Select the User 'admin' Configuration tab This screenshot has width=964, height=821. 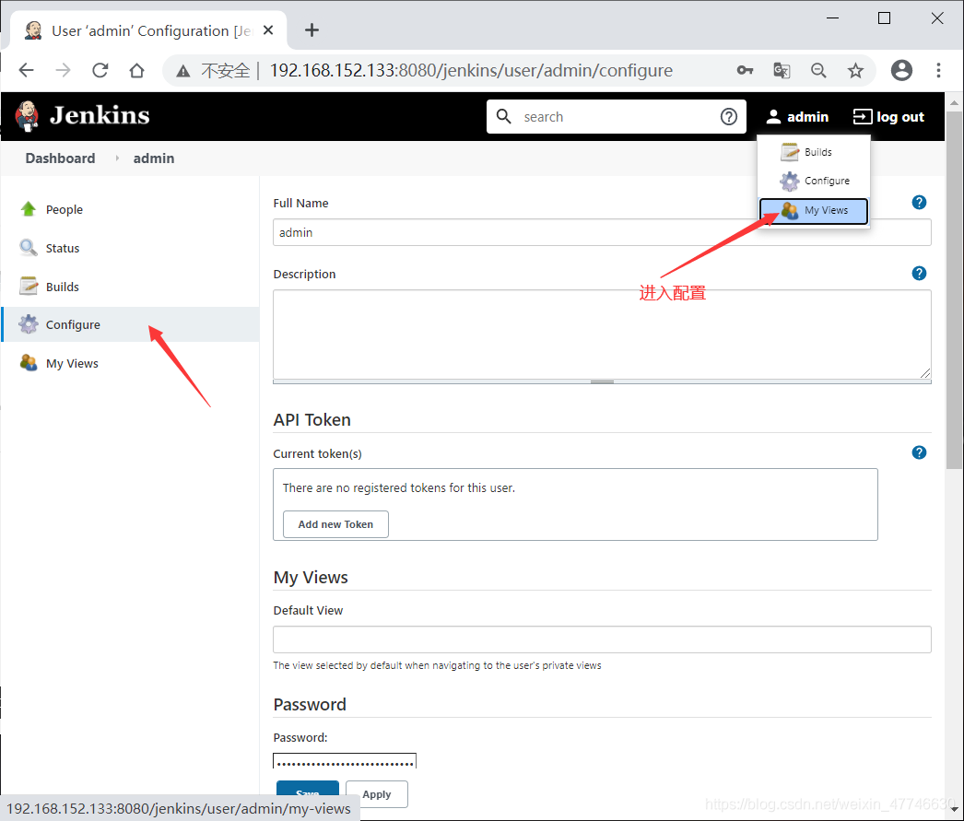pos(147,30)
